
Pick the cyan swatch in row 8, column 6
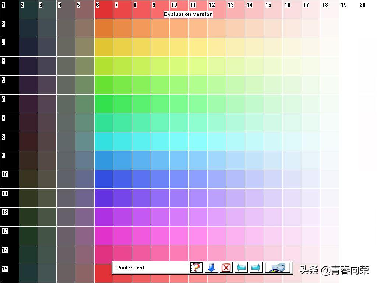tap(103, 141)
